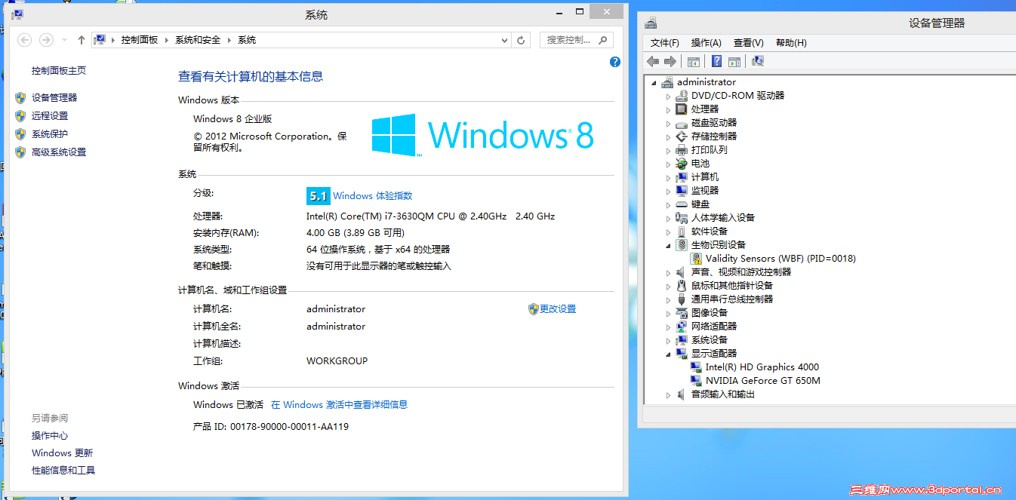Select 系统设备 row in Device Manager
The width and height of the screenshot is (1016, 500).
[x=709, y=340]
